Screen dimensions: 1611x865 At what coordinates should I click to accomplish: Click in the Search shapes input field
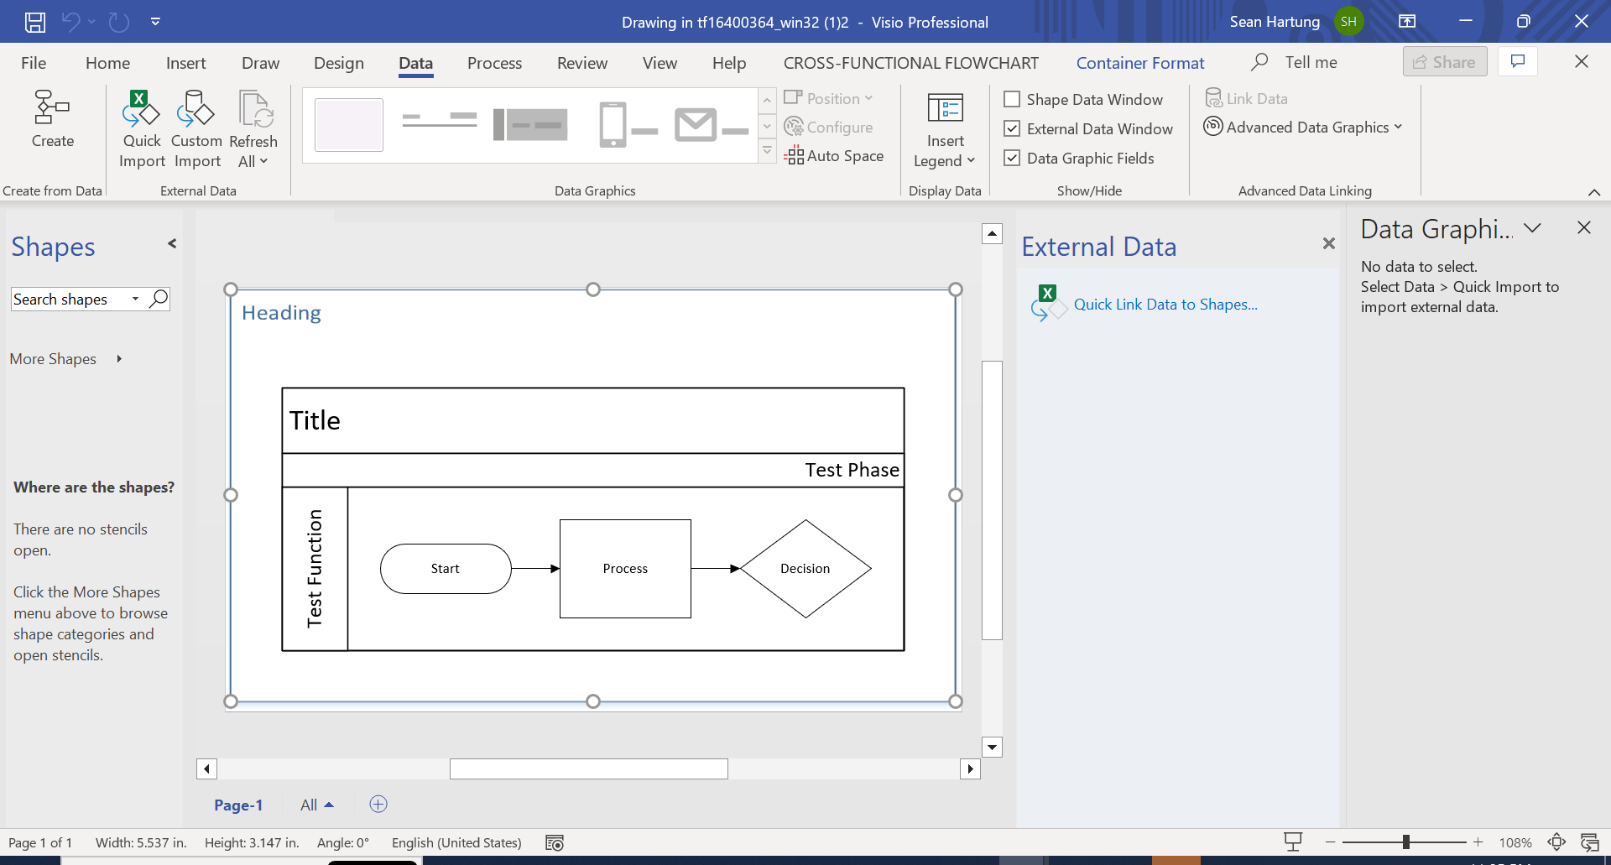pos(70,299)
